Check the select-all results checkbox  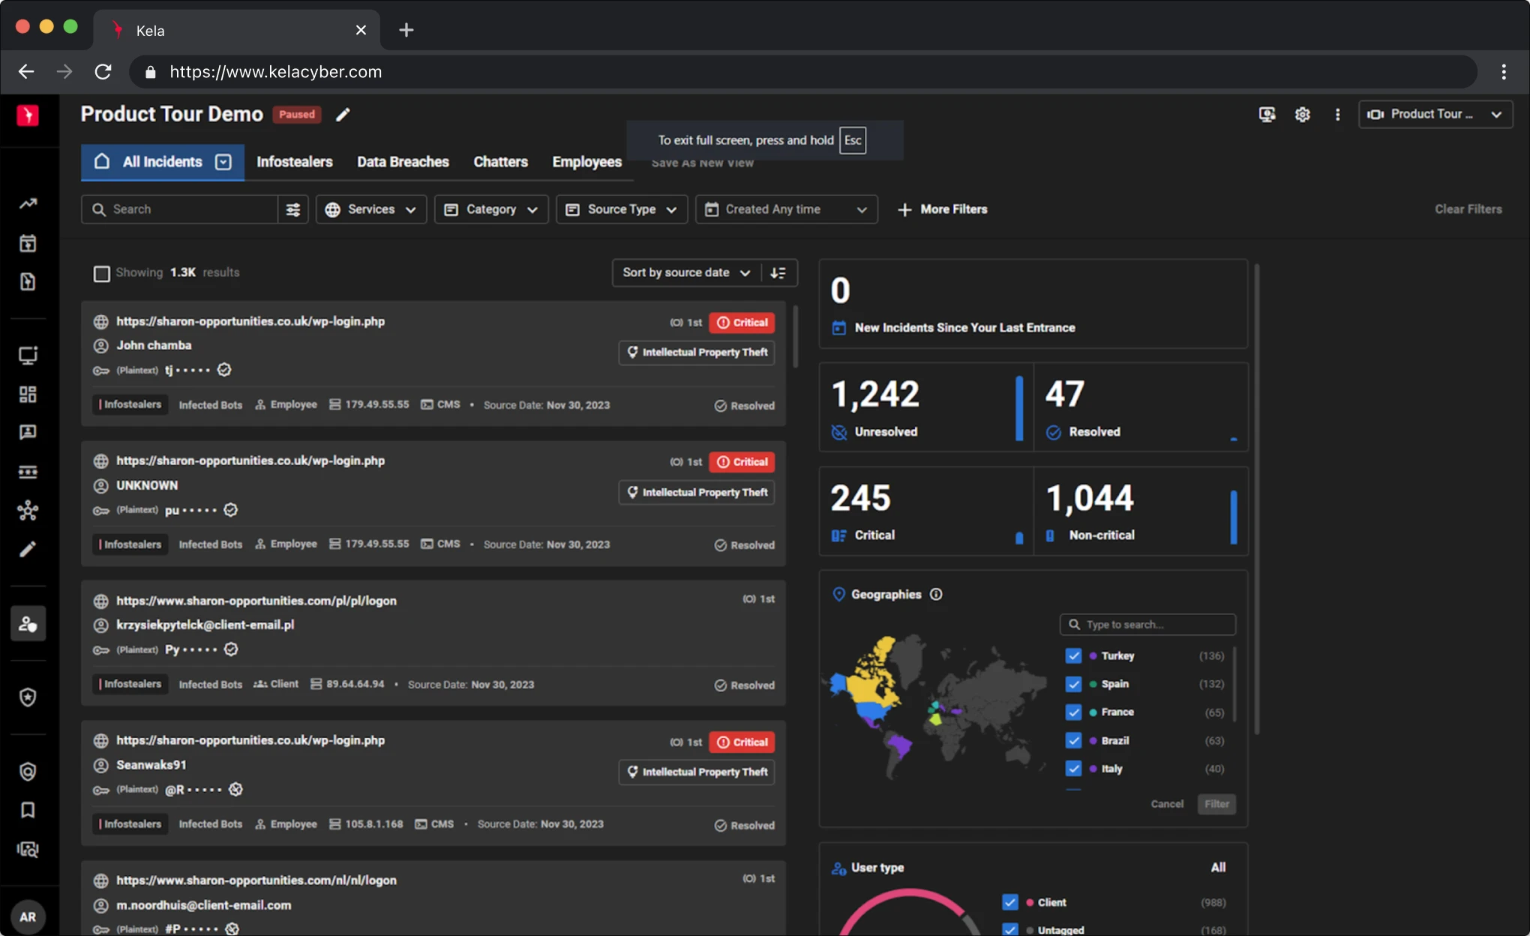(101, 273)
